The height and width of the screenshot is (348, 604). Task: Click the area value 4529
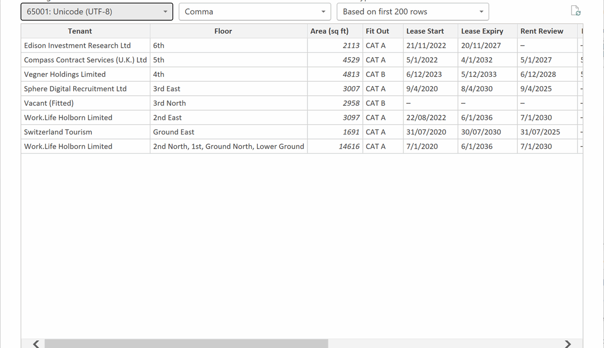(x=335, y=60)
